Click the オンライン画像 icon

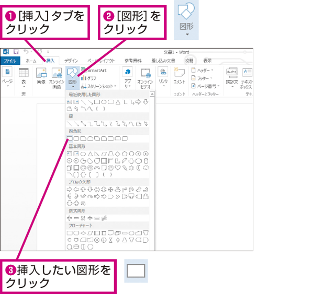[x=57, y=78]
